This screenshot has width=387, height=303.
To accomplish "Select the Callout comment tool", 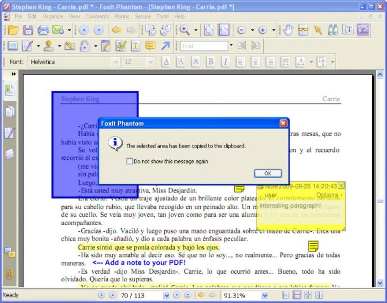I will (x=150, y=46).
